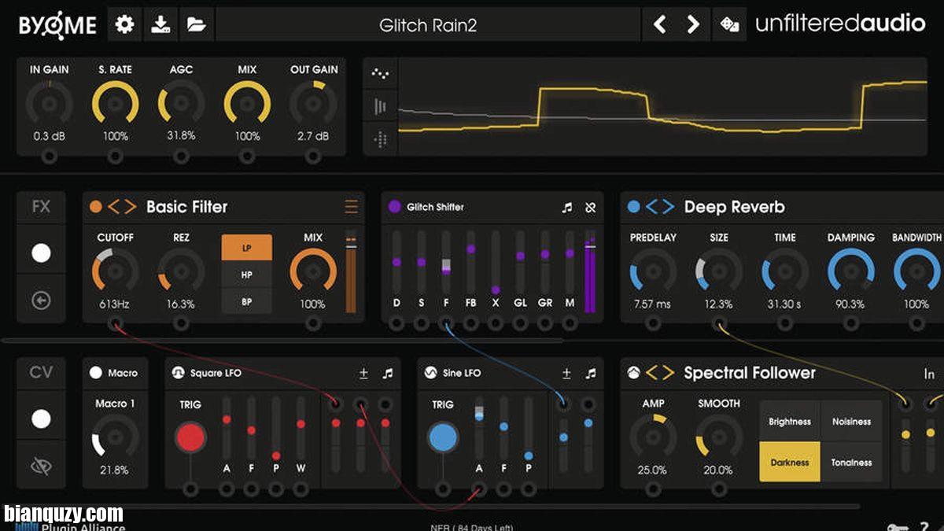The height and width of the screenshot is (531, 944).
Task: Click the Basic Filter CUTOFF knob
Action: click(116, 271)
